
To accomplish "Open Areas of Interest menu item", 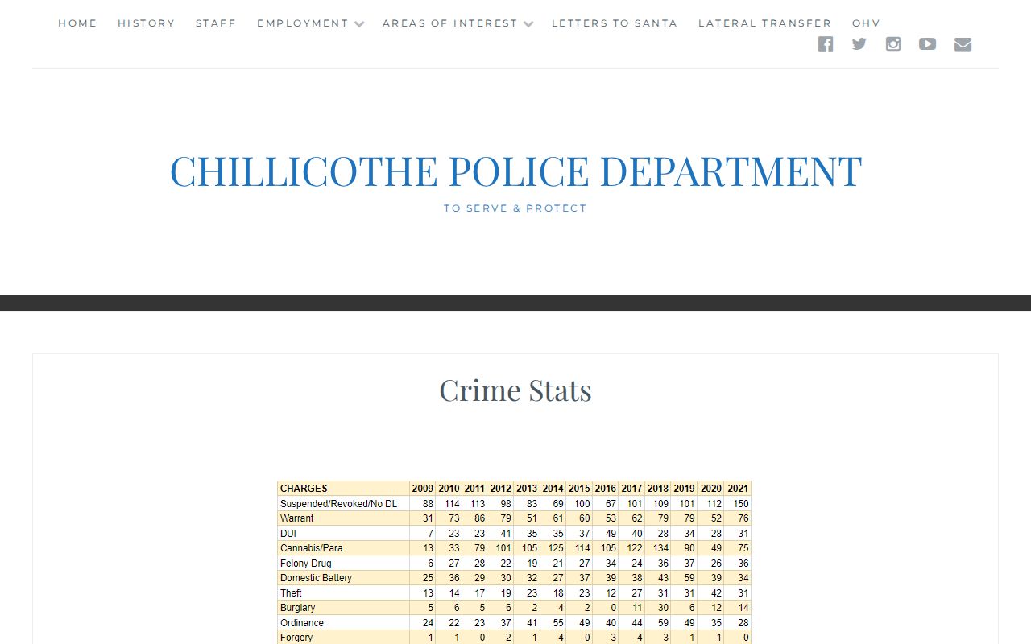I will point(450,23).
